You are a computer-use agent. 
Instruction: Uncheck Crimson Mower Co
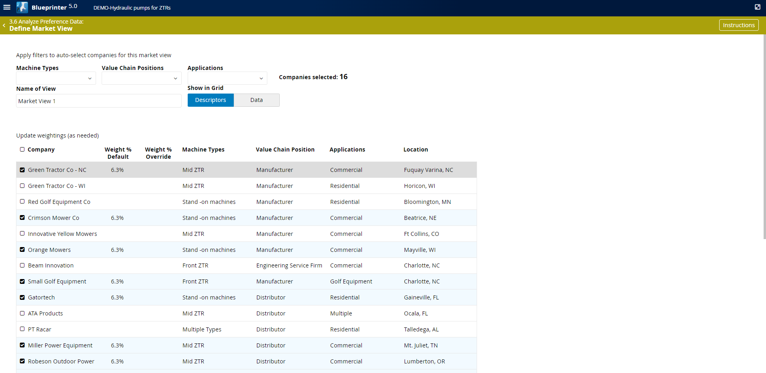[x=22, y=218]
